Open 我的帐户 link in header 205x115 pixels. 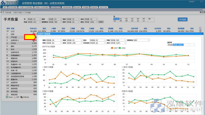pos(192,2)
